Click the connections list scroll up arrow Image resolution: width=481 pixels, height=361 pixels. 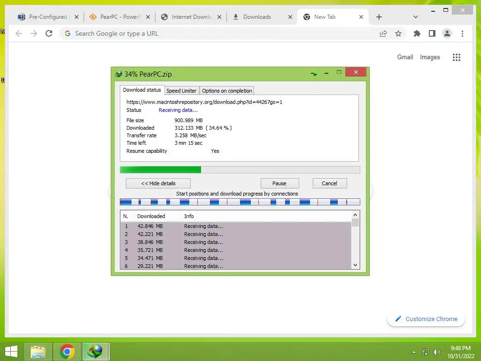[355, 215]
